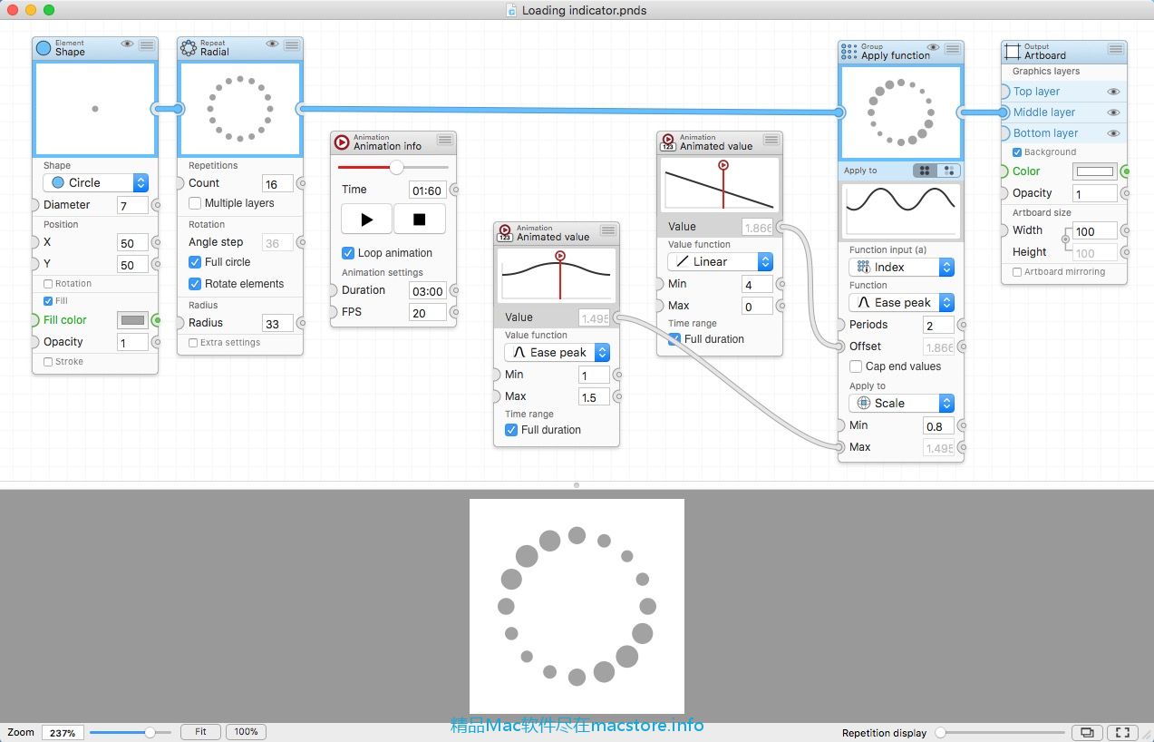Viewport: 1154px width, 742px height.
Task: Click the Count input field
Action: point(277,184)
